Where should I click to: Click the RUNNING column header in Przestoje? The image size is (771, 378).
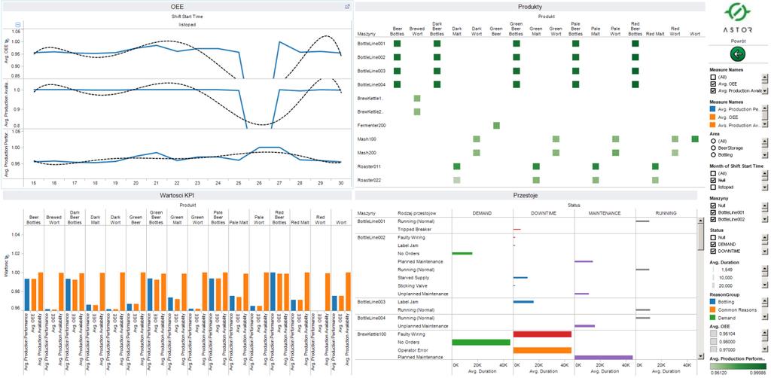tap(666, 213)
